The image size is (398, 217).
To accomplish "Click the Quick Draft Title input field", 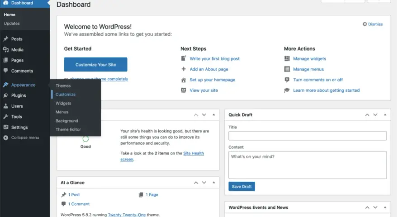I will pyautogui.click(x=308, y=136).
